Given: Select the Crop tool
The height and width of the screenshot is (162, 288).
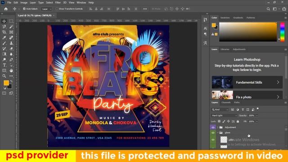Looking at the screenshot, I should 4,32.
